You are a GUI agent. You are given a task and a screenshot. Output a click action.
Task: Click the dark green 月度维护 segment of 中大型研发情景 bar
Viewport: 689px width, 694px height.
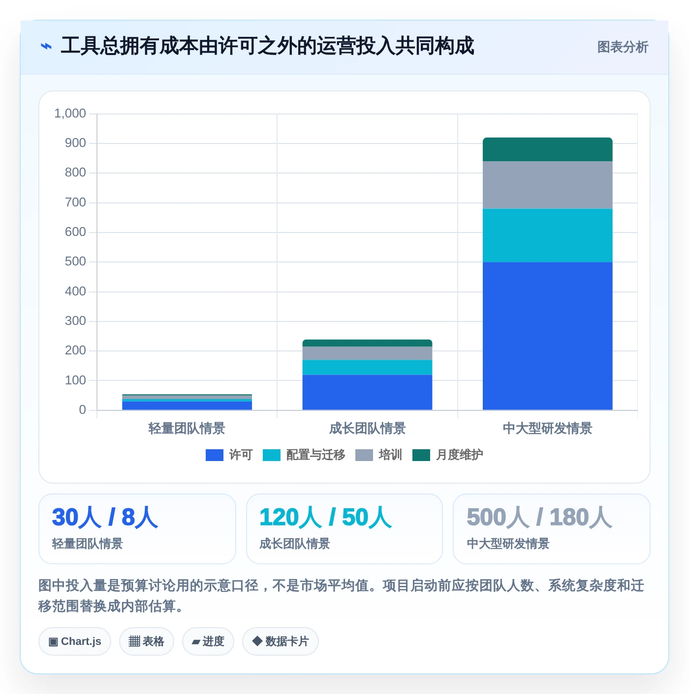tap(548, 149)
